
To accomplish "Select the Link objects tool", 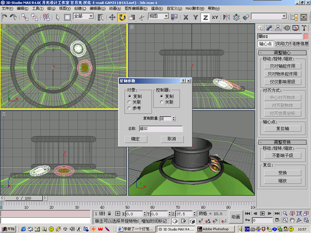I will click(25, 17).
